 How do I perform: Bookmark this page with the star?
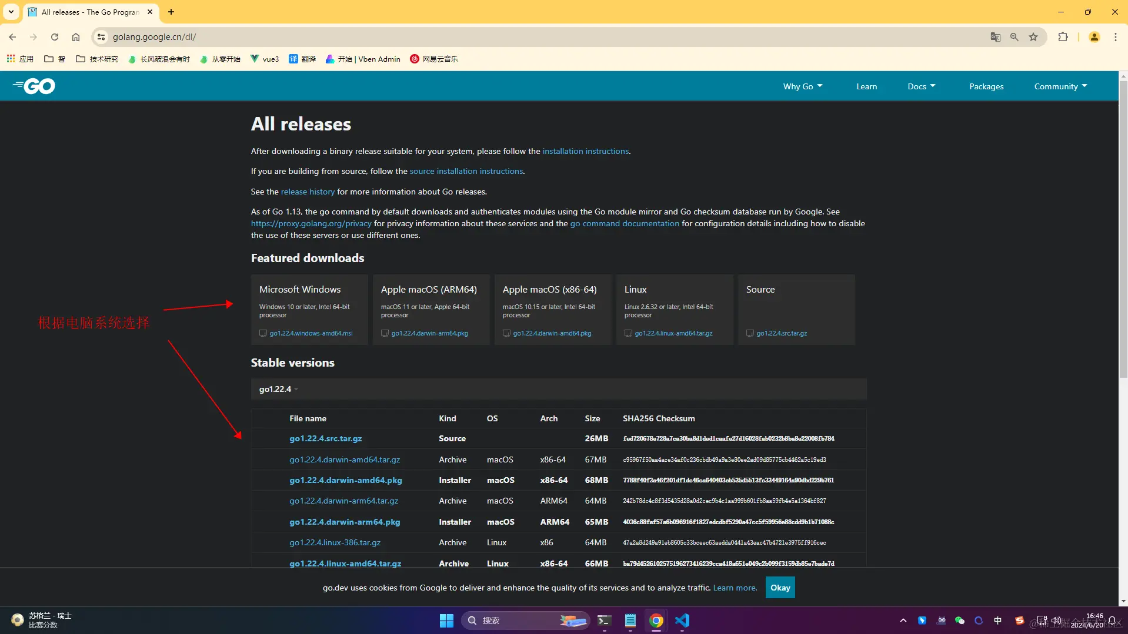1033,37
